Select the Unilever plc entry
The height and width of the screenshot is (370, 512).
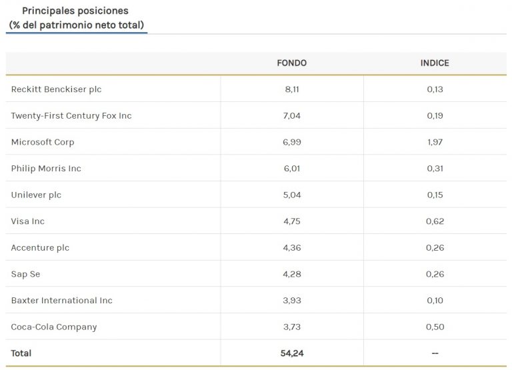point(36,195)
